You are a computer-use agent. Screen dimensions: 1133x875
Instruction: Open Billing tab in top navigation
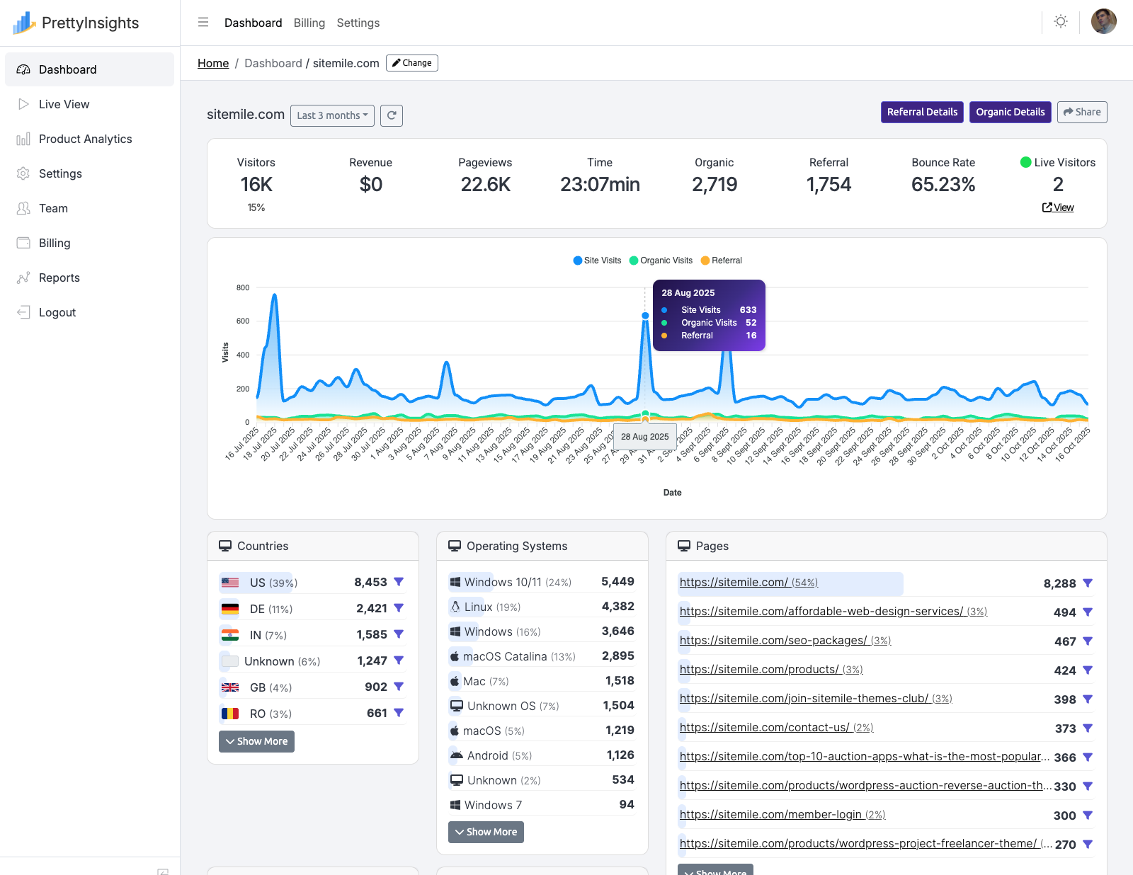[309, 23]
